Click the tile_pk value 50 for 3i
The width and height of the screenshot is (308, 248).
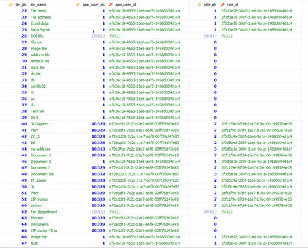point(24,186)
